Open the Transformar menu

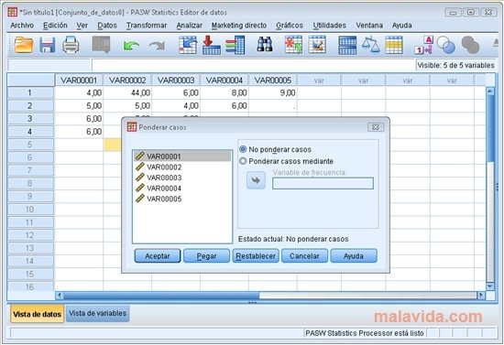147,26
